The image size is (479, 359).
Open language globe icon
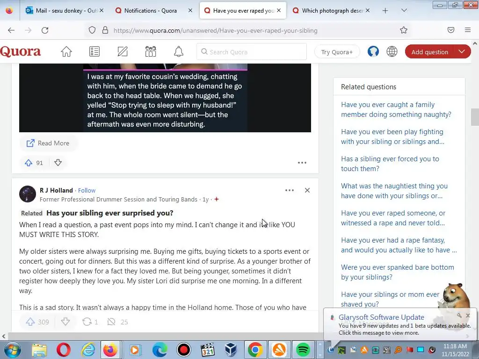(392, 51)
